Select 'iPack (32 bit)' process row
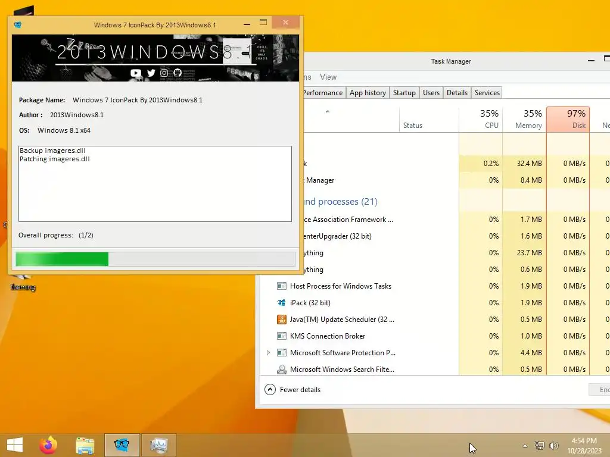Screen dimensions: 610x457 pyautogui.click(x=435, y=303)
